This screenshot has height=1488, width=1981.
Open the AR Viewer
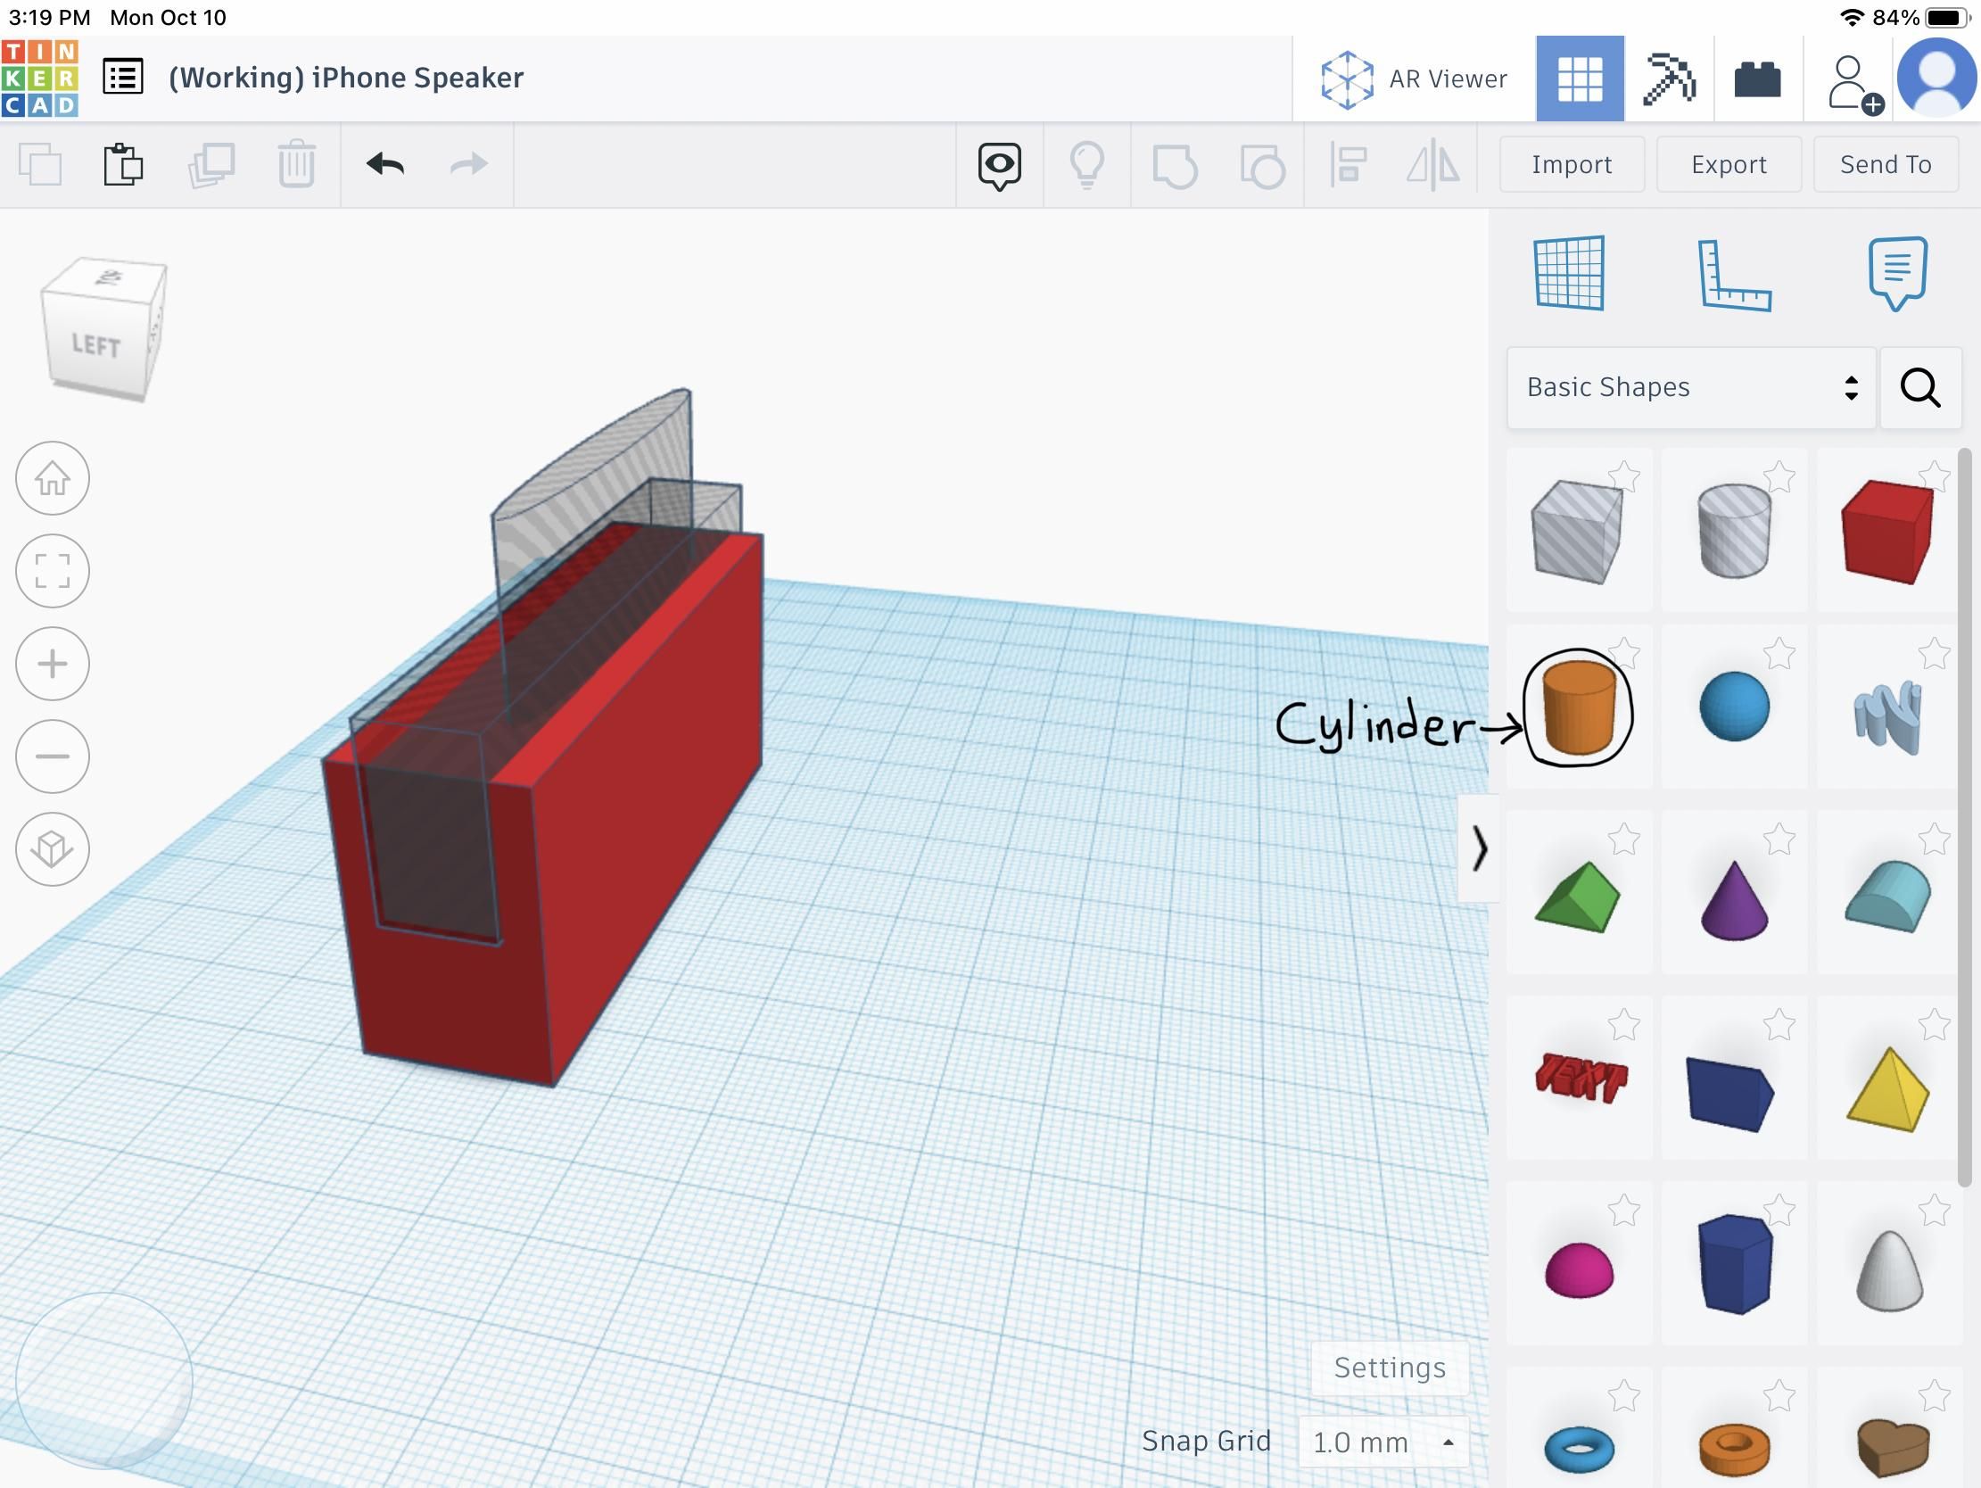tap(1413, 78)
